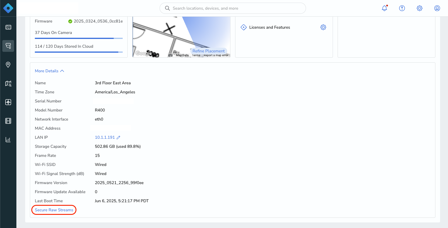Focus the search locations and devices field
The image size is (448, 228).
[233, 8]
